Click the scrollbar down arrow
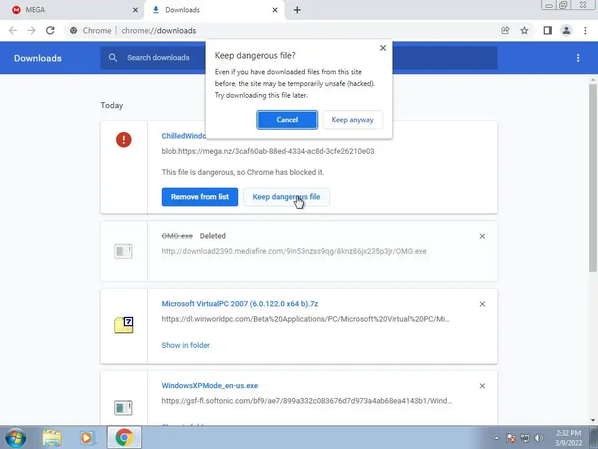The image size is (598, 449). click(593, 420)
